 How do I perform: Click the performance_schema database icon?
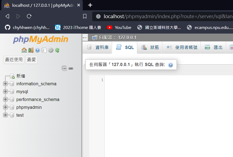(12, 99)
